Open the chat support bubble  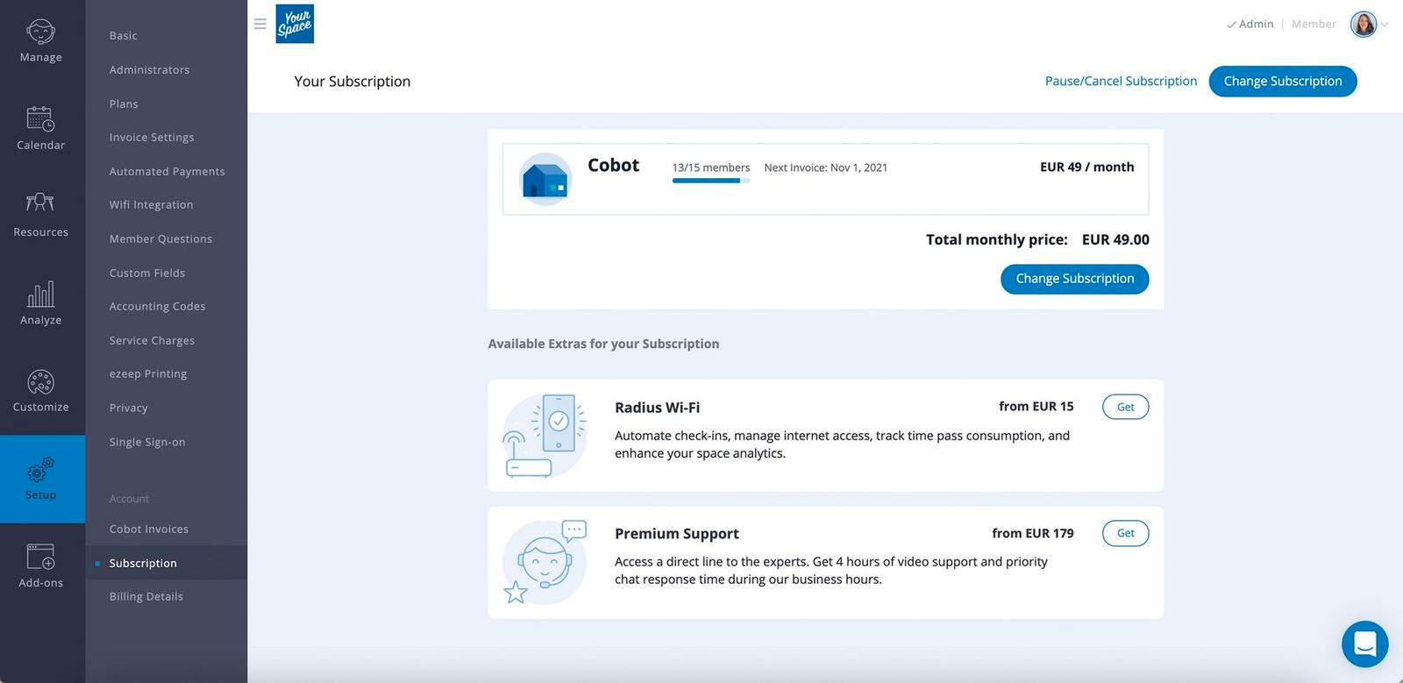pyautogui.click(x=1364, y=644)
